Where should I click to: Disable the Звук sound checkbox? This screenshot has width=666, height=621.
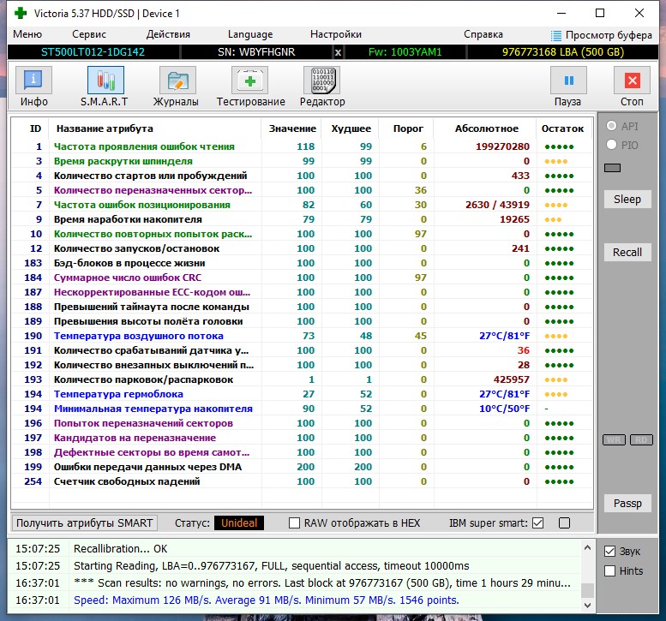pyautogui.click(x=610, y=552)
